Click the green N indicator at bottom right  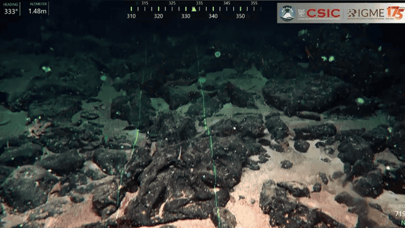(x=403, y=222)
